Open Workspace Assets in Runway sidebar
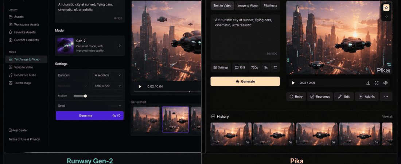Image resolution: width=401 pixels, height=164 pixels. pos(24,24)
